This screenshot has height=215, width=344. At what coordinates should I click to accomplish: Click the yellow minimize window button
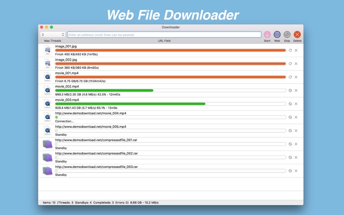tap(46, 27)
